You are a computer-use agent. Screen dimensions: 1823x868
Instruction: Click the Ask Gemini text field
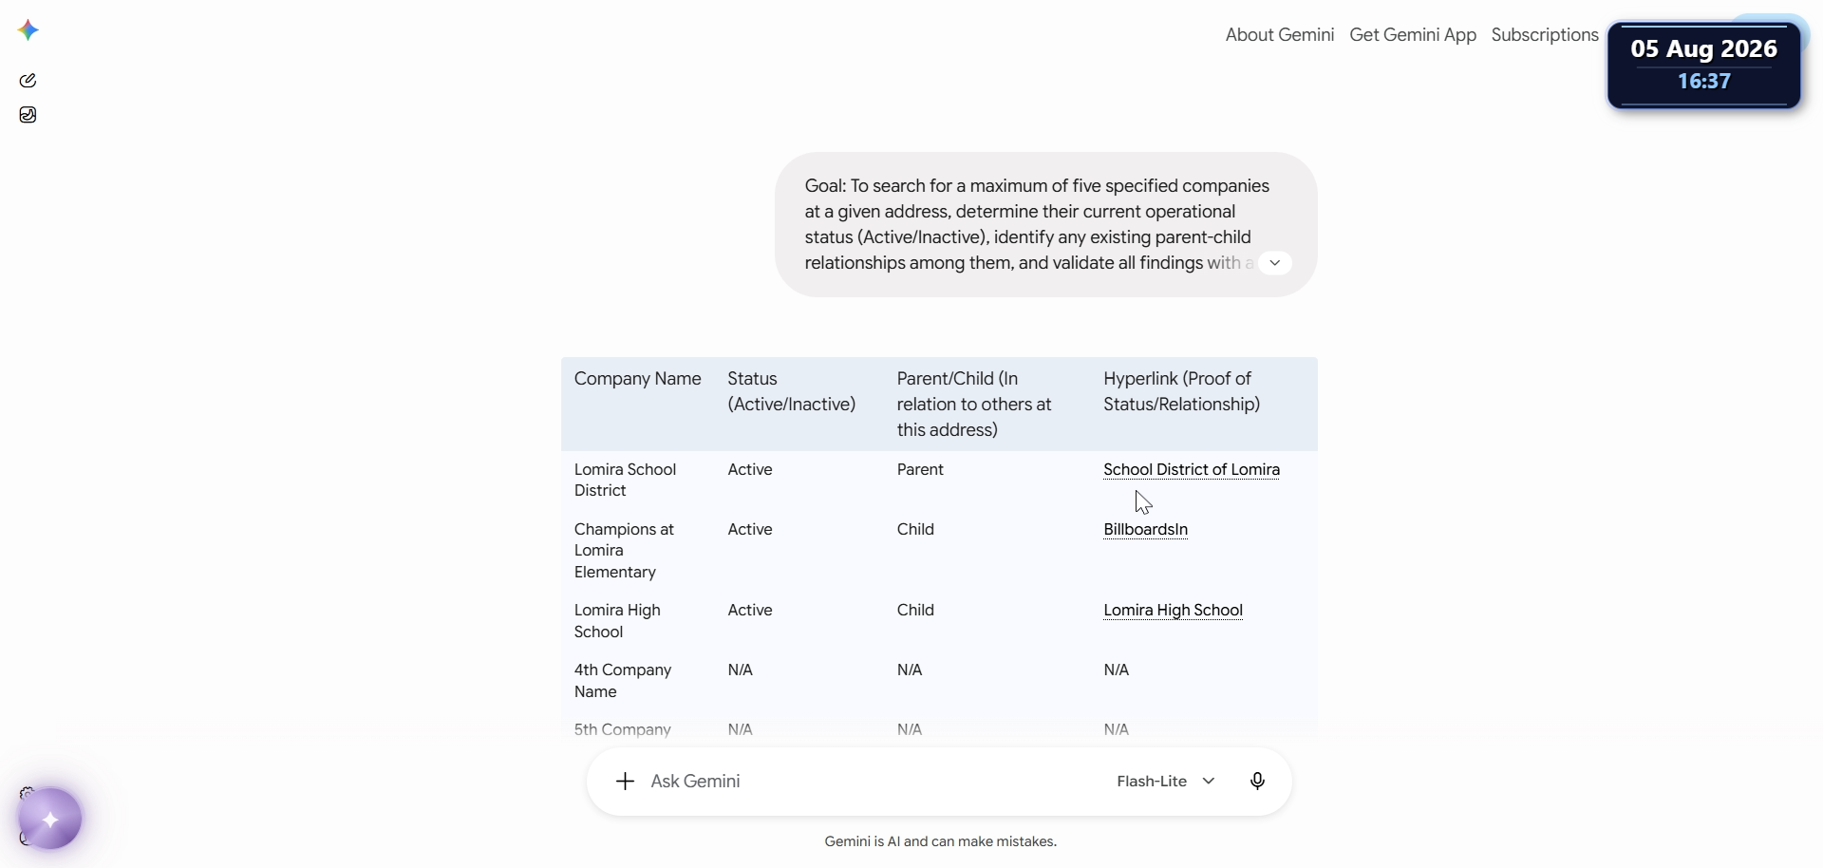[x=869, y=781]
